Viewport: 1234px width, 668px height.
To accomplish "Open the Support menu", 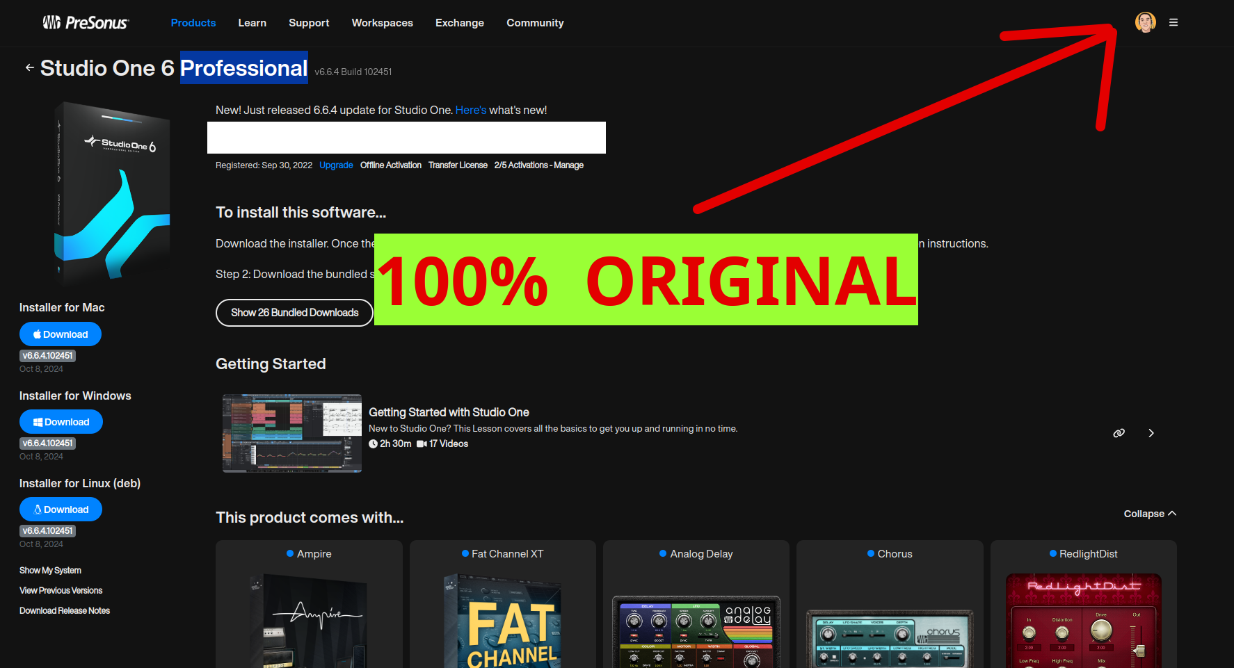I will 309,23.
